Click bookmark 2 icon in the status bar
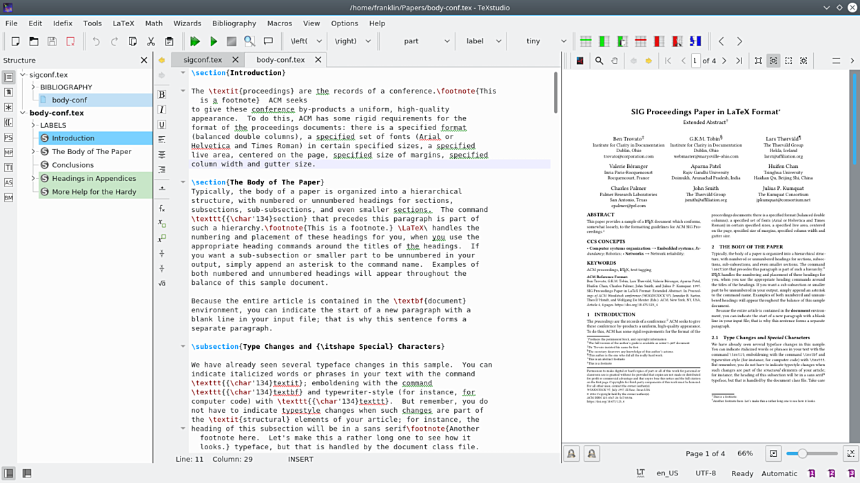Image resolution: width=860 pixels, height=483 pixels. [x=832, y=473]
